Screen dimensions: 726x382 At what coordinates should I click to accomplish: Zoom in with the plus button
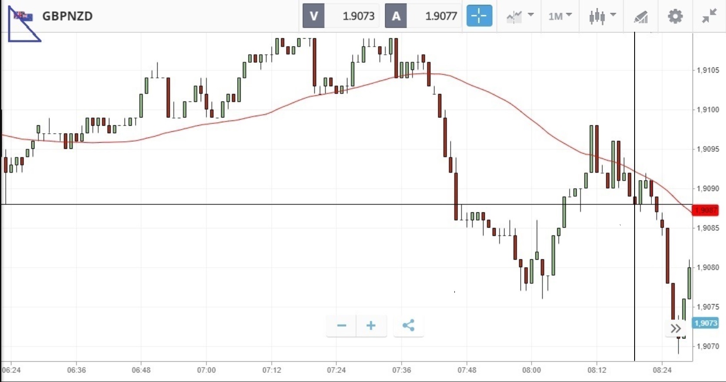point(371,325)
